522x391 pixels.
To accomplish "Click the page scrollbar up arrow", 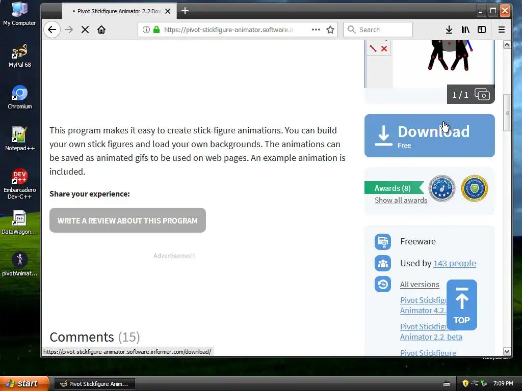I will coord(507,45).
